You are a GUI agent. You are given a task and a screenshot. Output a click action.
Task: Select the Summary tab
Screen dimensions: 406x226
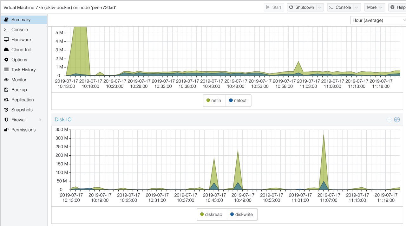click(24, 20)
